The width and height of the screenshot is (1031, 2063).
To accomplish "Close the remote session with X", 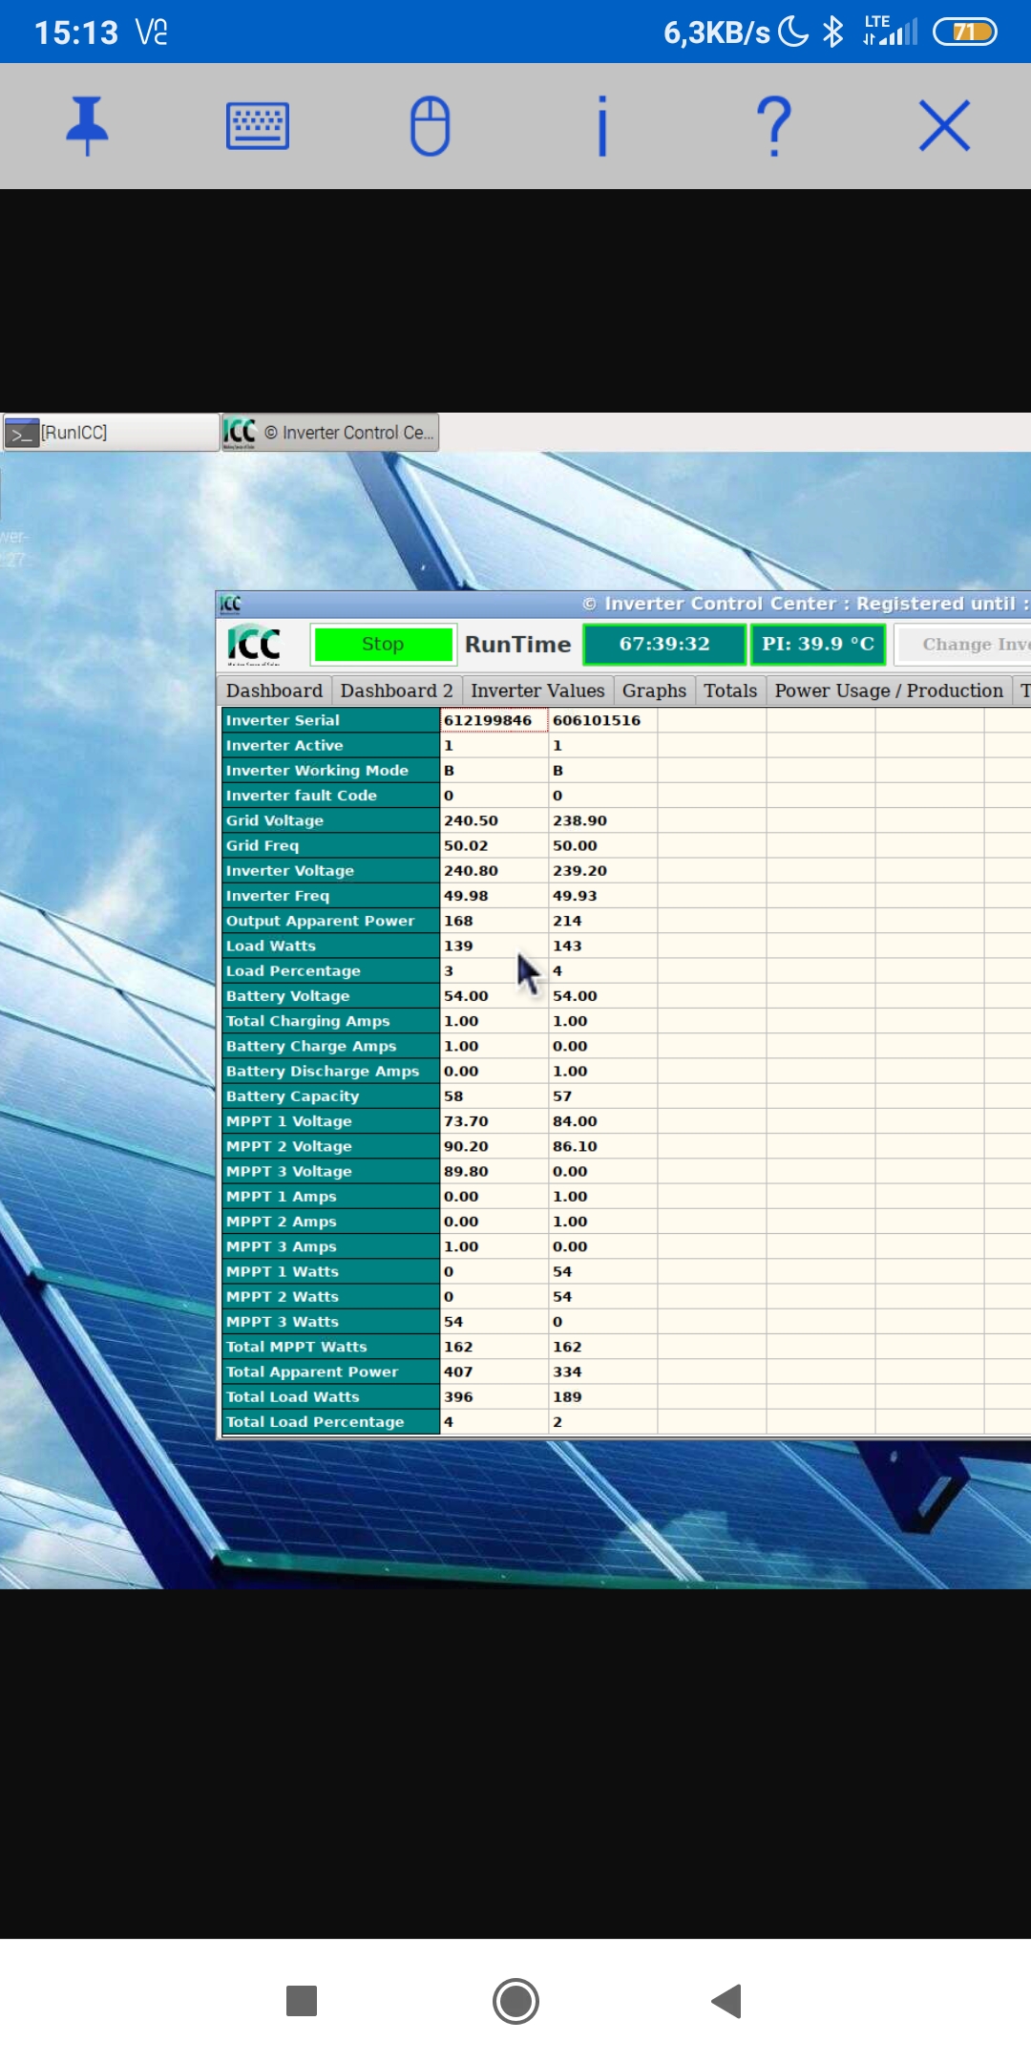I will [944, 126].
